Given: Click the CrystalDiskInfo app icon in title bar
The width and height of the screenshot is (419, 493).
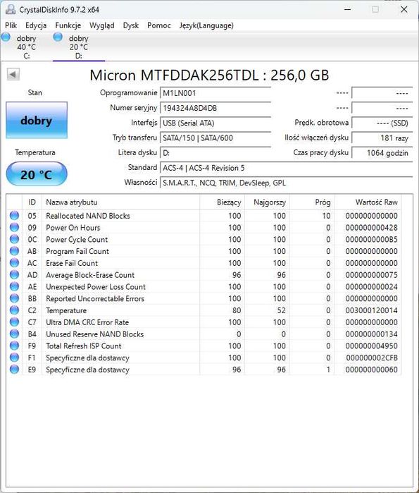Looking at the screenshot, I should 11,9.
